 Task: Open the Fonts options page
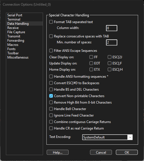click(24, 49)
